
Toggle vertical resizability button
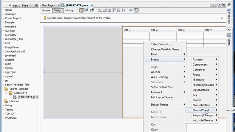point(136,10)
